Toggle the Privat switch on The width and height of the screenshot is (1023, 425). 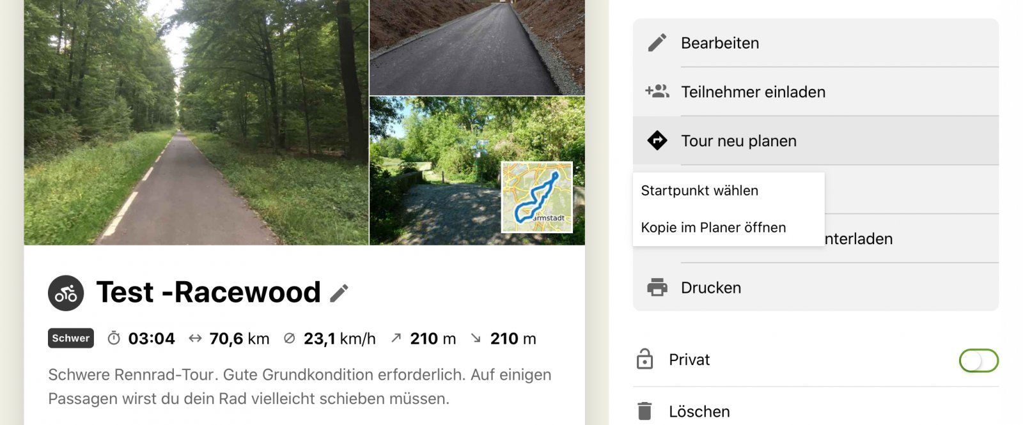pos(978,360)
